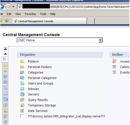Image resolution: width=130 pixels, height=125 pixels.
Task: Open the Help menu
Action: pyautogui.click(x=53, y=14)
